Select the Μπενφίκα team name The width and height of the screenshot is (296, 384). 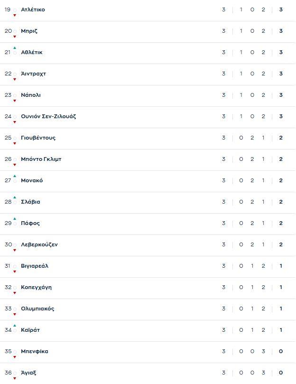pos(34,351)
